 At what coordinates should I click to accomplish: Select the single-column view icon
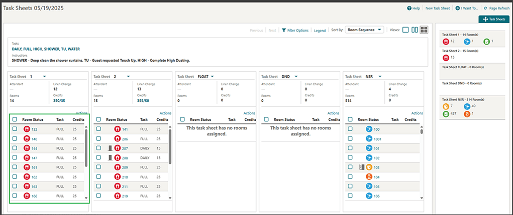[x=405, y=30]
